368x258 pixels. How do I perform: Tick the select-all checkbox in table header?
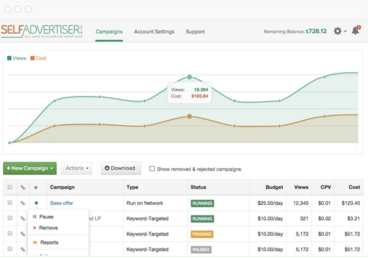click(x=10, y=187)
